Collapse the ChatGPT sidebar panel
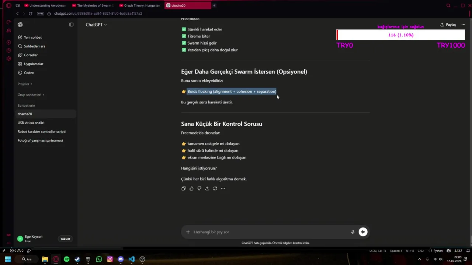Viewport: 472px width, 265px height. pos(71,25)
